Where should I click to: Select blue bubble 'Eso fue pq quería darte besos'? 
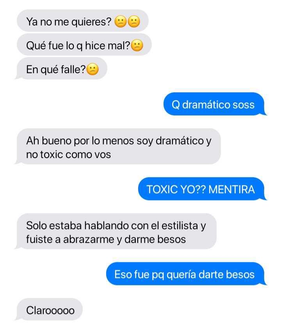click(186, 274)
